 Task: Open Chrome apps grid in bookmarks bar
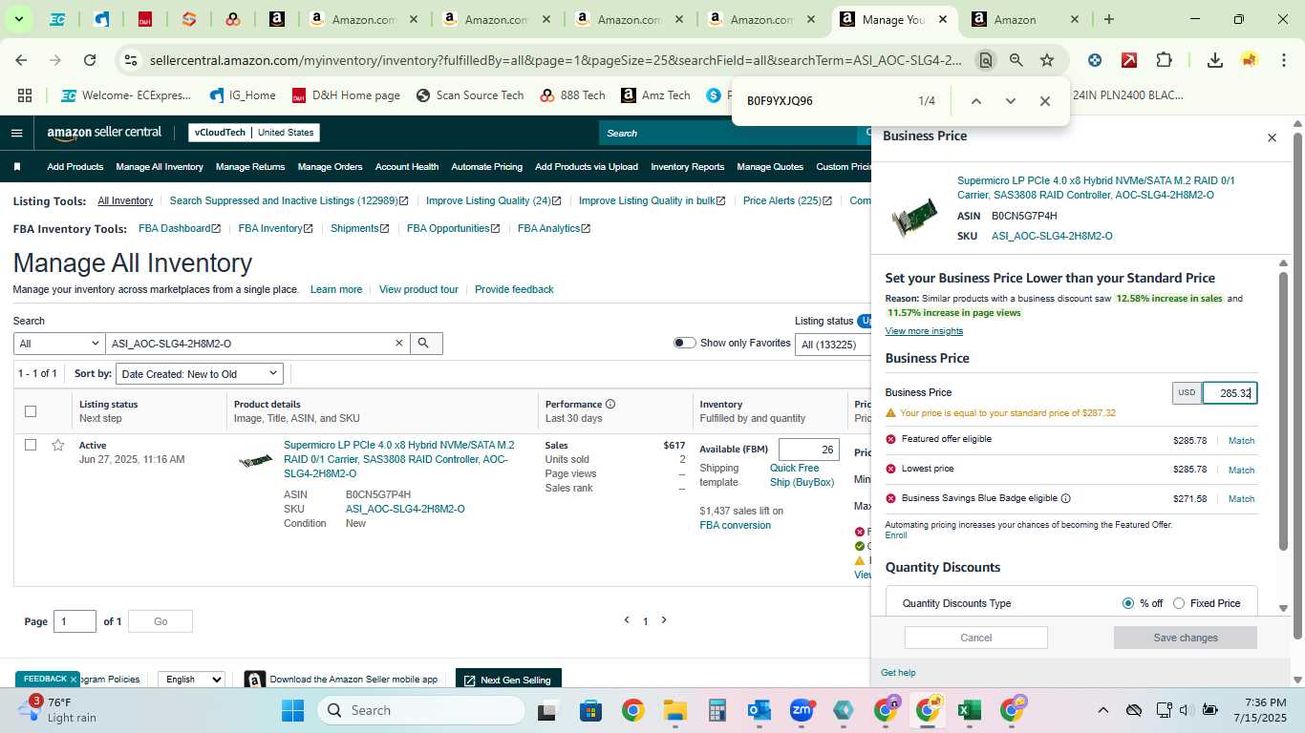click(x=25, y=95)
